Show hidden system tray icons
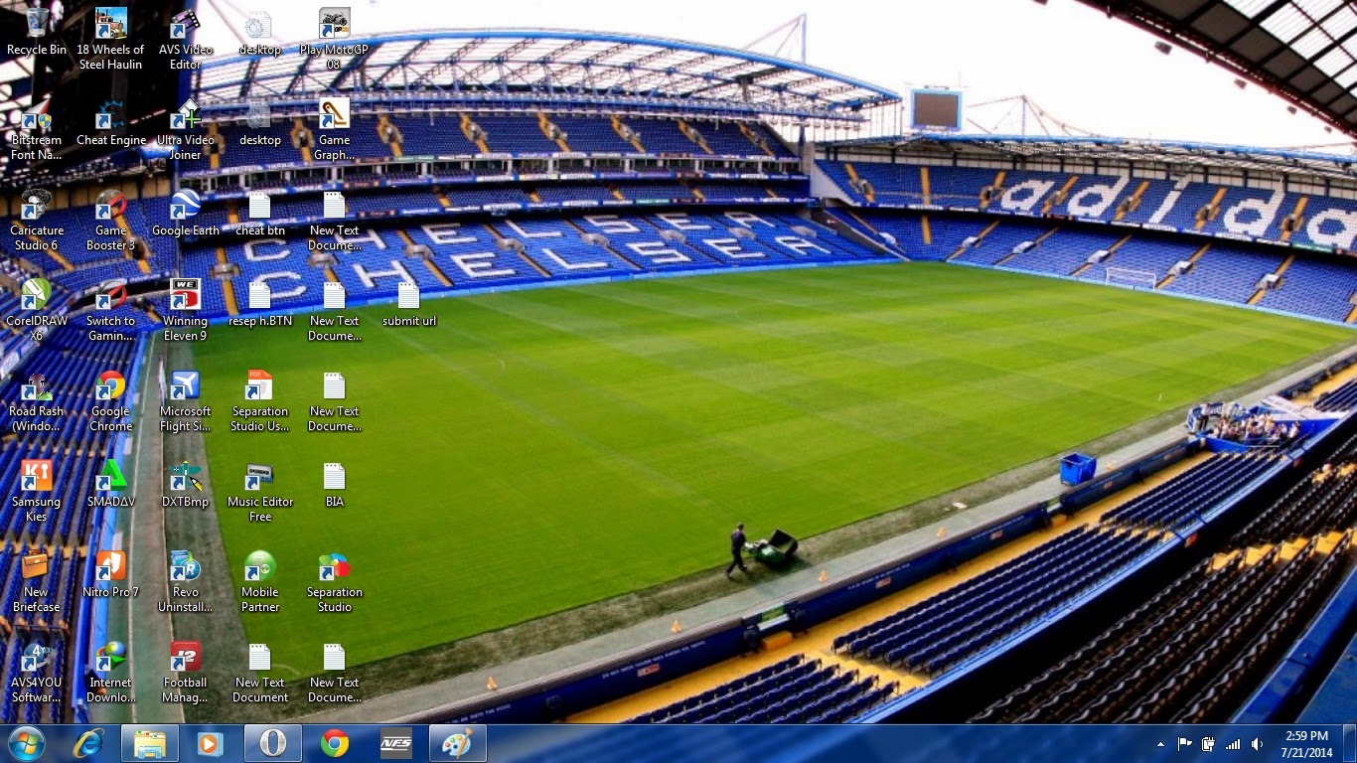1357x763 pixels. [1160, 744]
